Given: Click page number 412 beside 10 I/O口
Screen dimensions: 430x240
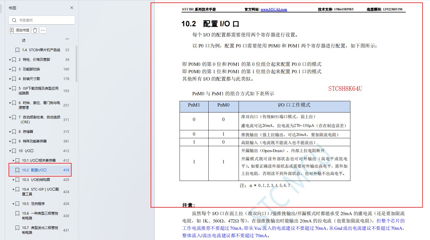Looking at the screenshot, I should [66, 151].
